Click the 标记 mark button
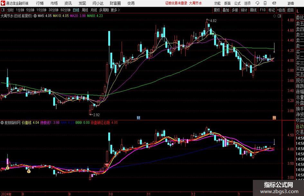 [x=272, y=10]
